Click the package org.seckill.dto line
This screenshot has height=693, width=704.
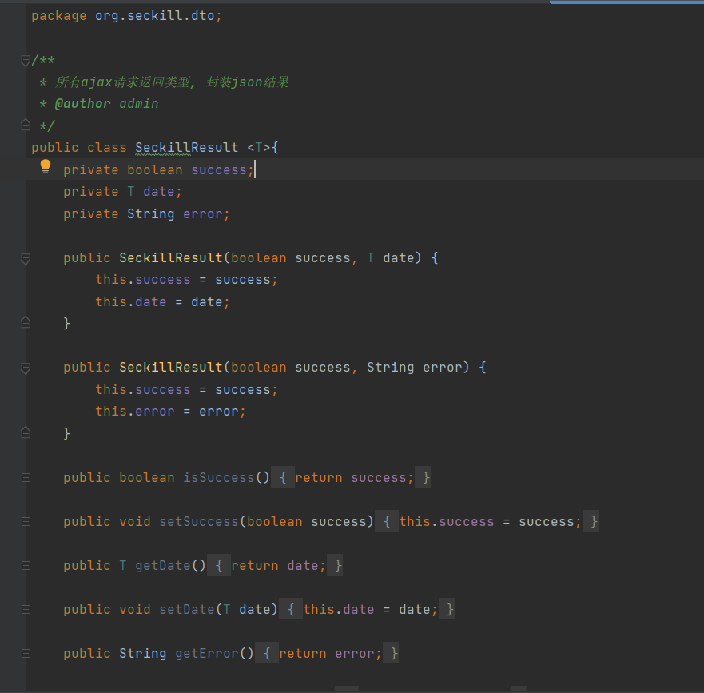126,16
